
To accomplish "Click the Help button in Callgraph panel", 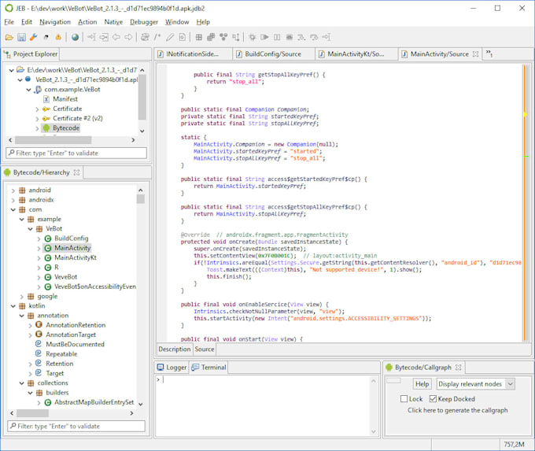I will pos(422,384).
